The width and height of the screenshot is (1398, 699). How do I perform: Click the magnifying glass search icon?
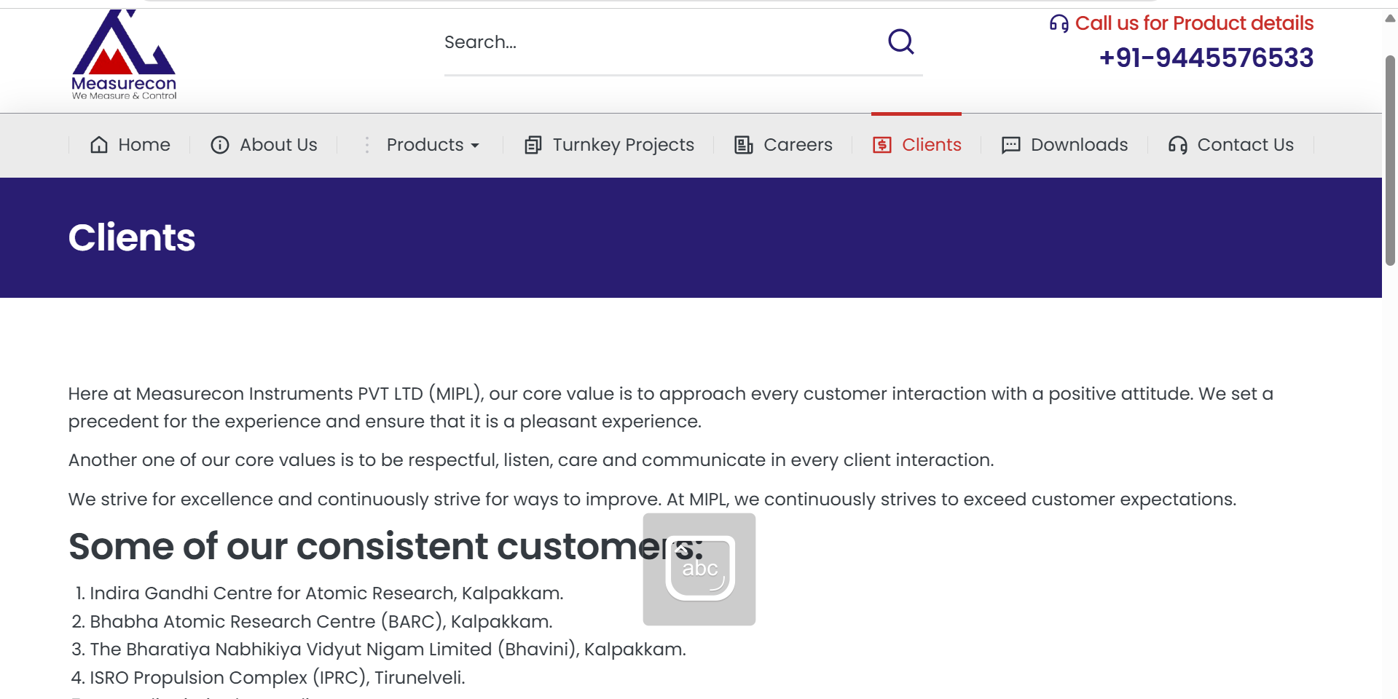click(901, 42)
